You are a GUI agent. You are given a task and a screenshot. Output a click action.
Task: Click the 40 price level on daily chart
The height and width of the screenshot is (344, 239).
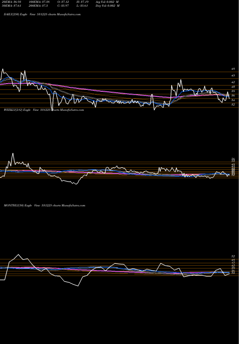(x=233, y=86)
